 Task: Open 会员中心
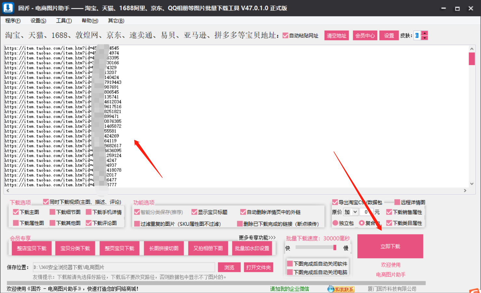click(x=365, y=35)
